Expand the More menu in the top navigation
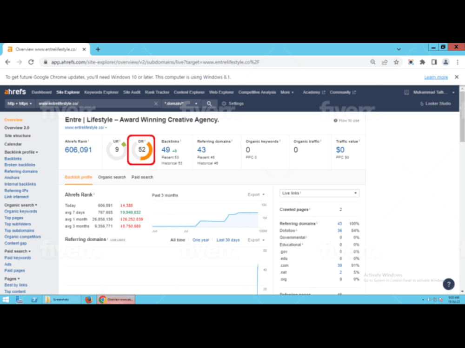The width and height of the screenshot is (465, 348). [287, 92]
